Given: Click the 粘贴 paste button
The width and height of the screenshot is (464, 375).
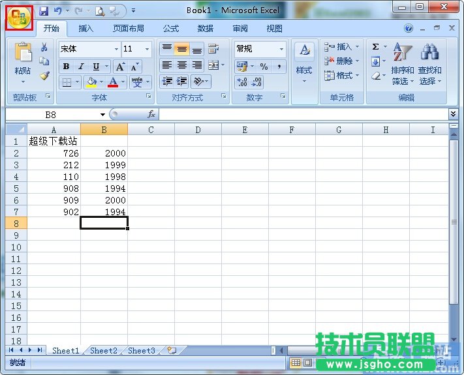Looking at the screenshot, I should 23,62.
